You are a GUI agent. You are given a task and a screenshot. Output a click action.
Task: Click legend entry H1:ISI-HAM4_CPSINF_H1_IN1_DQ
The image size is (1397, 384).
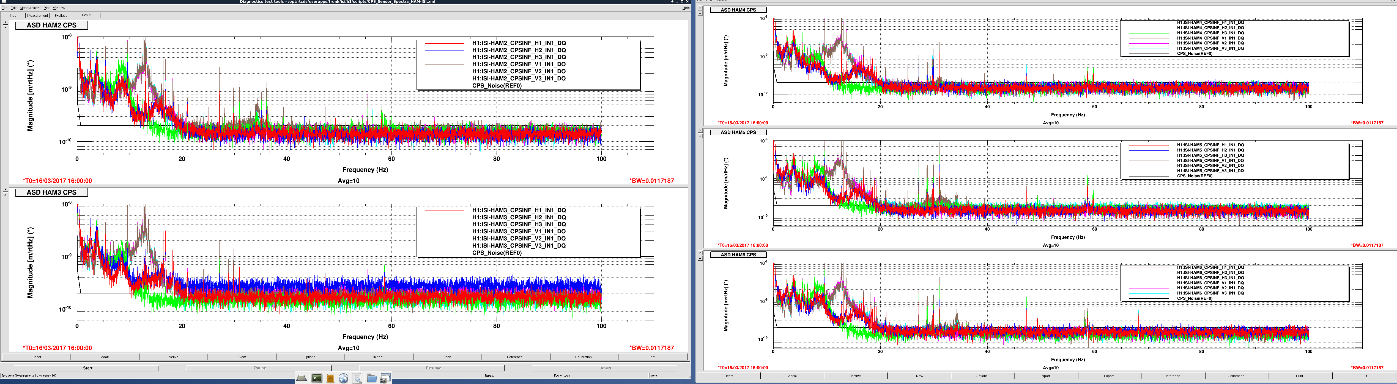point(1210,23)
